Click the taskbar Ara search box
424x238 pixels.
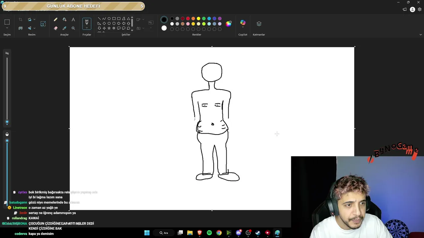(x=164, y=233)
